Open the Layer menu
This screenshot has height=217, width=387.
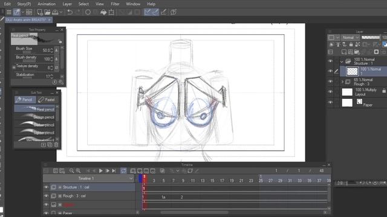(67, 4)
